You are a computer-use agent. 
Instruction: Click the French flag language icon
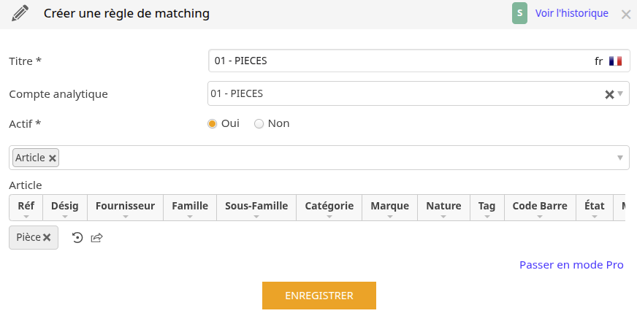pos(615,61)
